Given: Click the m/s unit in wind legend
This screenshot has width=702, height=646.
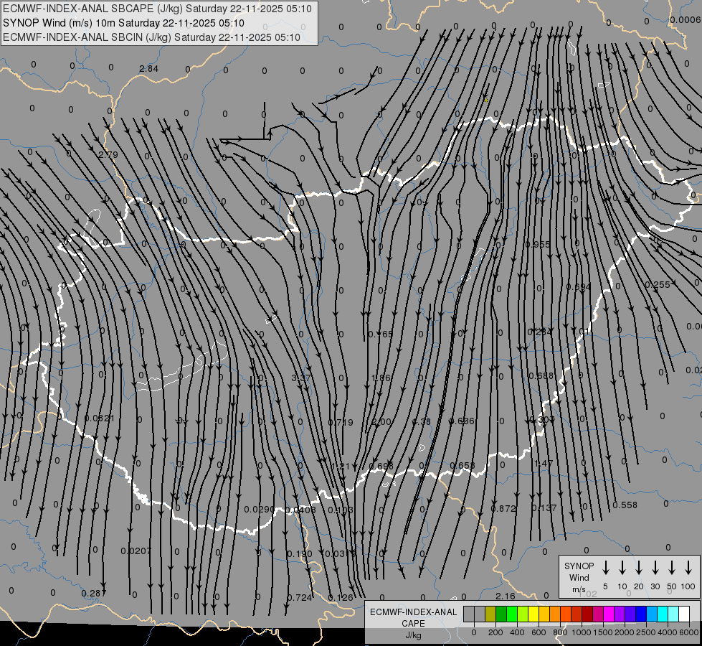Looking at the screenshot, I should (x=579, y=589).
